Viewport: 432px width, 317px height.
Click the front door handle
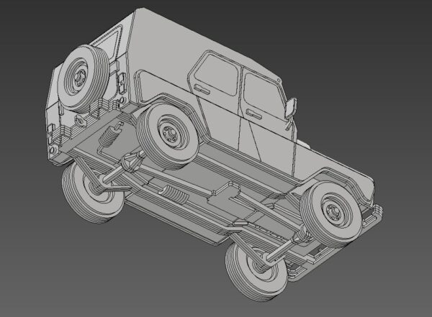pyautogui.click(x=252, y=113)
